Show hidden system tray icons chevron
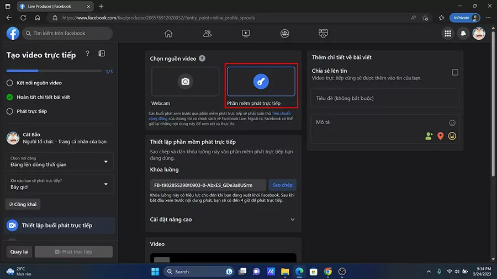Screen dimensions: 497x279 [x=429, y=271]
